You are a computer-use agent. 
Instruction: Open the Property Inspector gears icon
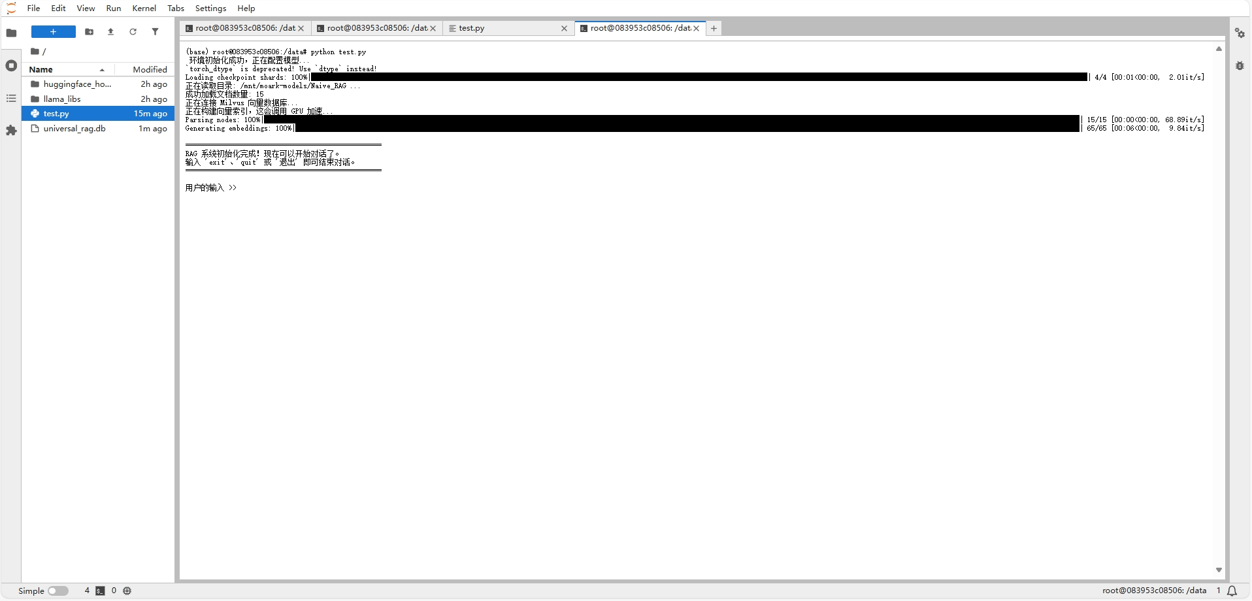1240,33
